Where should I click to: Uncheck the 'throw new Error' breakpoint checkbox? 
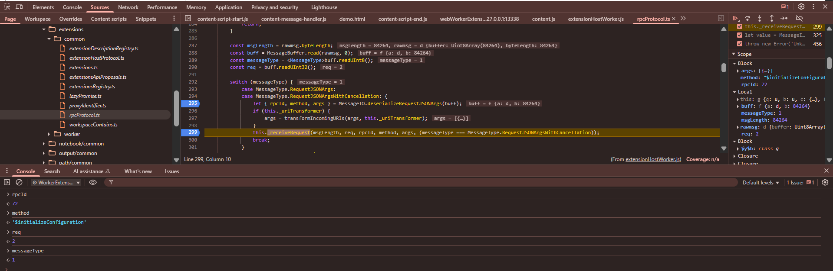tap(740, 44)
